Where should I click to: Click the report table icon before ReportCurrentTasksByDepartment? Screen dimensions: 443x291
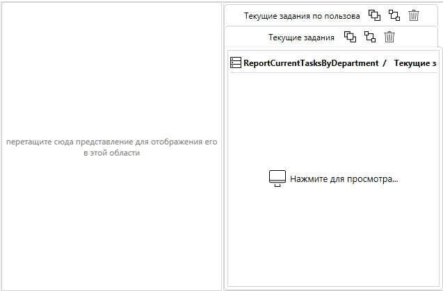click(236, 63)
